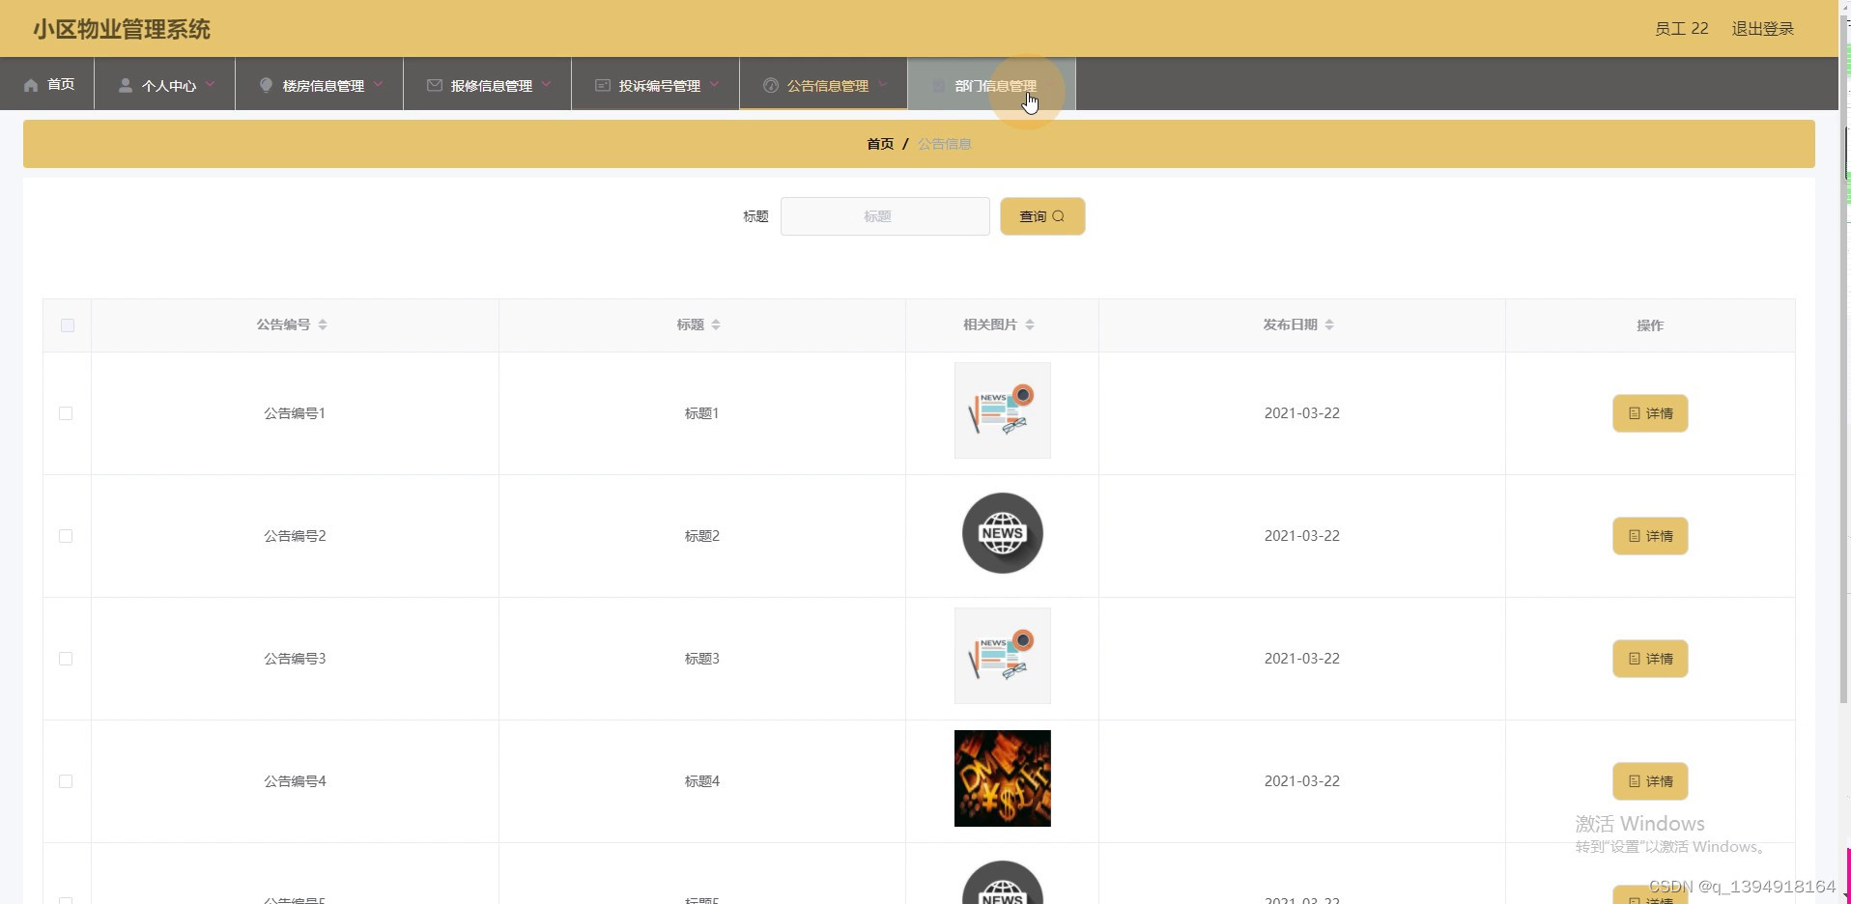Check the checkbox for 公告编号4 row
This screenshot has width=1851, height=904.
(x=66, y=781)
